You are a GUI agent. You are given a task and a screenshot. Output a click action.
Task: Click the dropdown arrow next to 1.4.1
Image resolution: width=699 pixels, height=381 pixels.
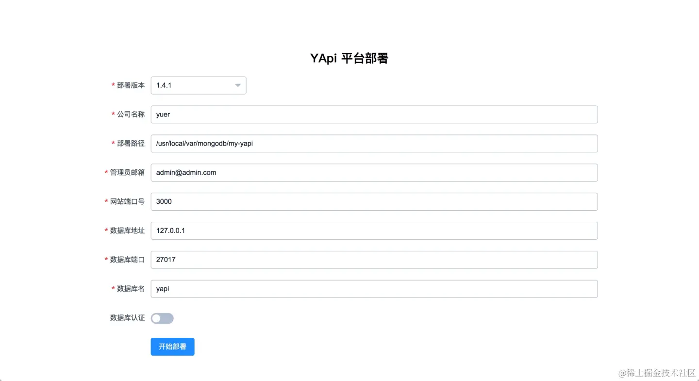pos(238,85)
